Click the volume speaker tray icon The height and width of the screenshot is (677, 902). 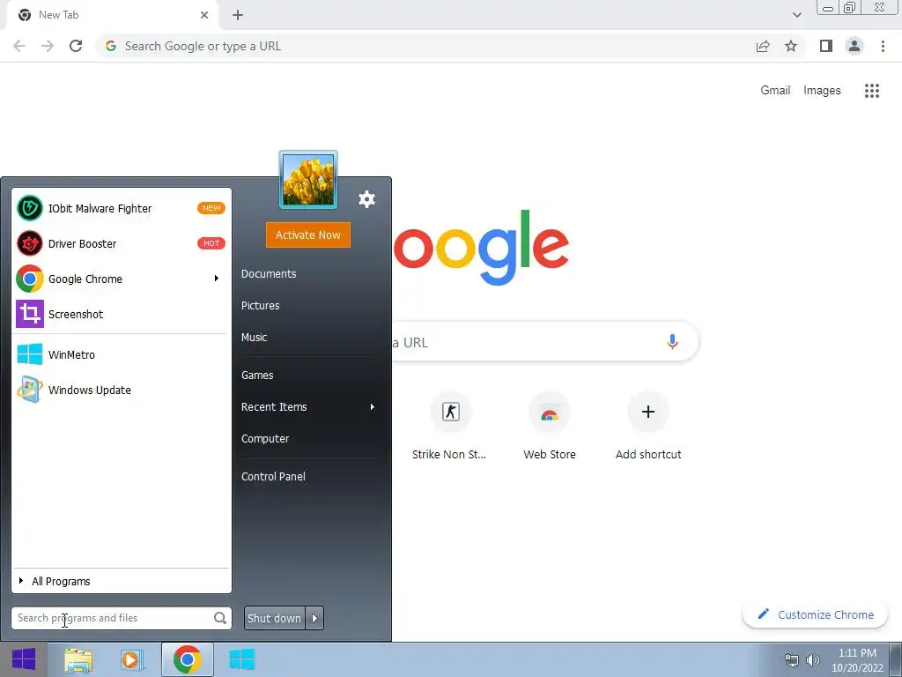pos(813,660)
